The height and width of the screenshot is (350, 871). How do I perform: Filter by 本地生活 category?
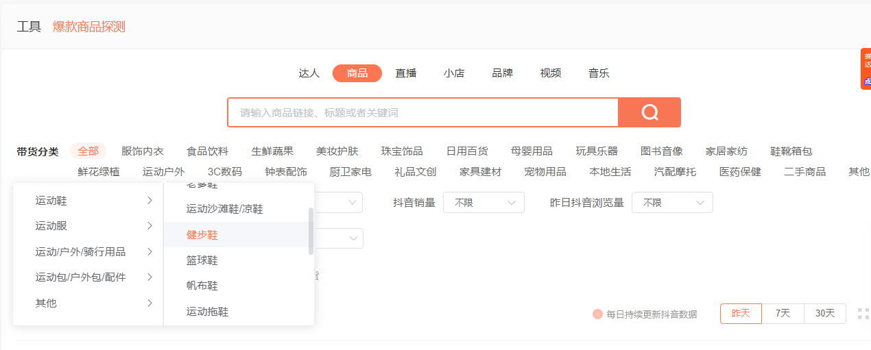(x=610, y=172)
